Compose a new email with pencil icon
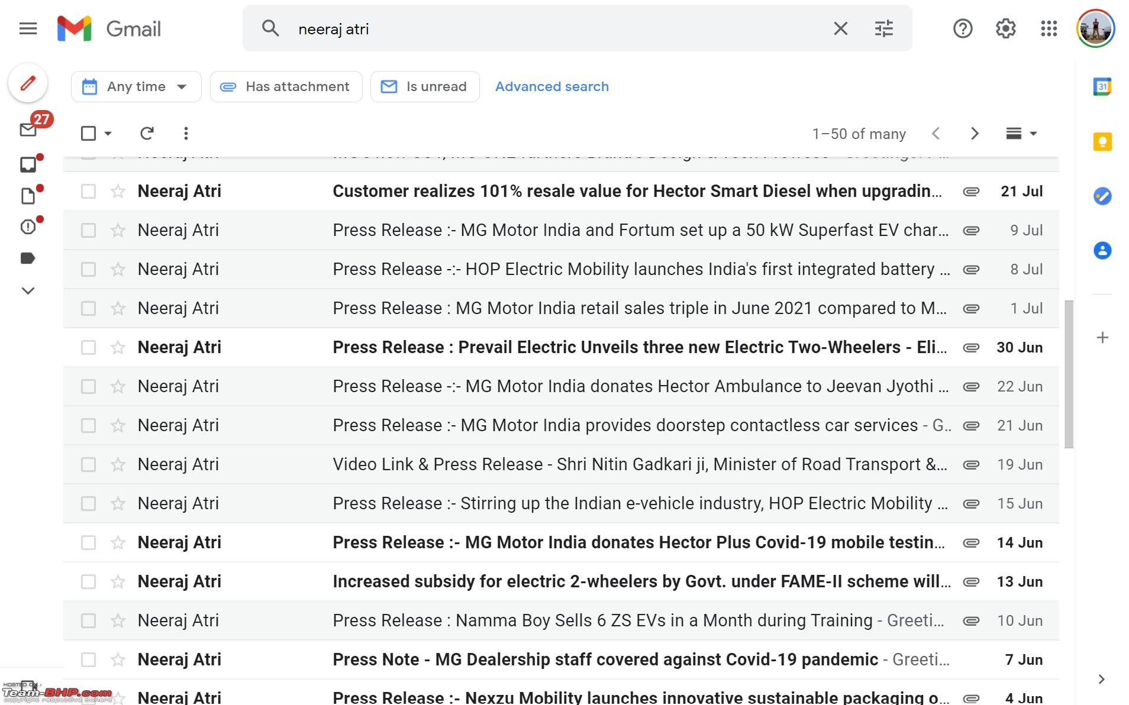1129x705 pixels. coord(28,83)
